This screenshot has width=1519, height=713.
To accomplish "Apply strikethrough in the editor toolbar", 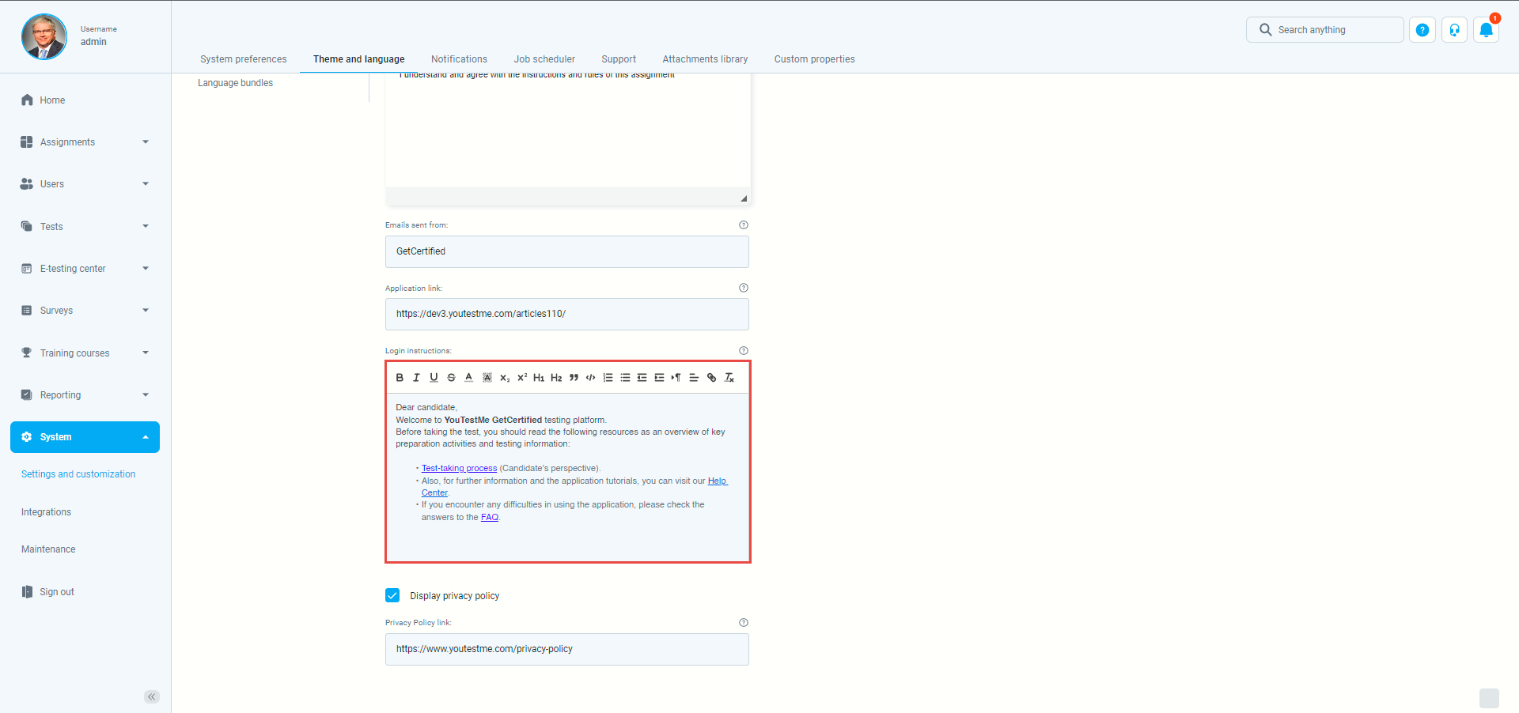I will [x=451, y=378].
